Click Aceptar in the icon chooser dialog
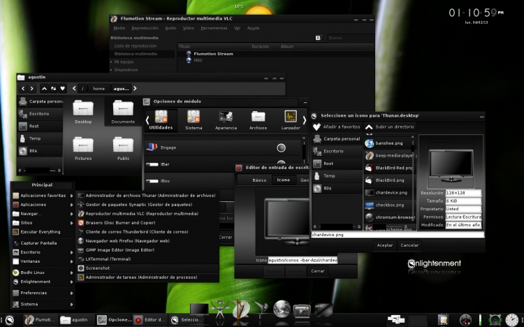 click(385, 245)
